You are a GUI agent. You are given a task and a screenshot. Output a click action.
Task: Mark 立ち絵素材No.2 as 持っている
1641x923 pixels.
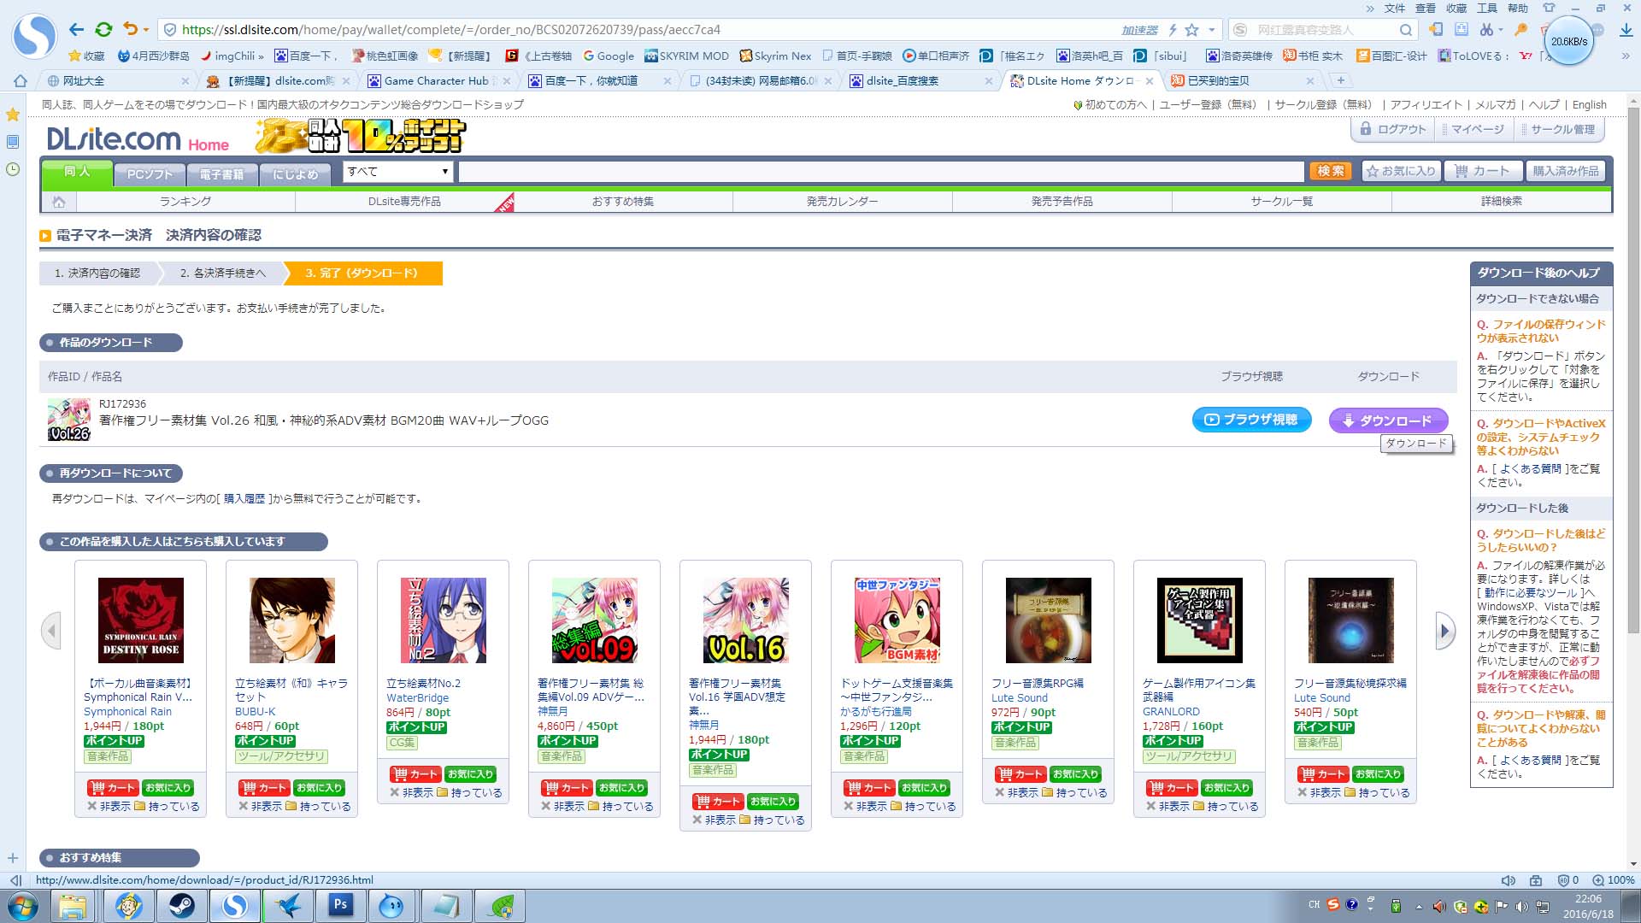pyautogui.click(x=469, y=793)
